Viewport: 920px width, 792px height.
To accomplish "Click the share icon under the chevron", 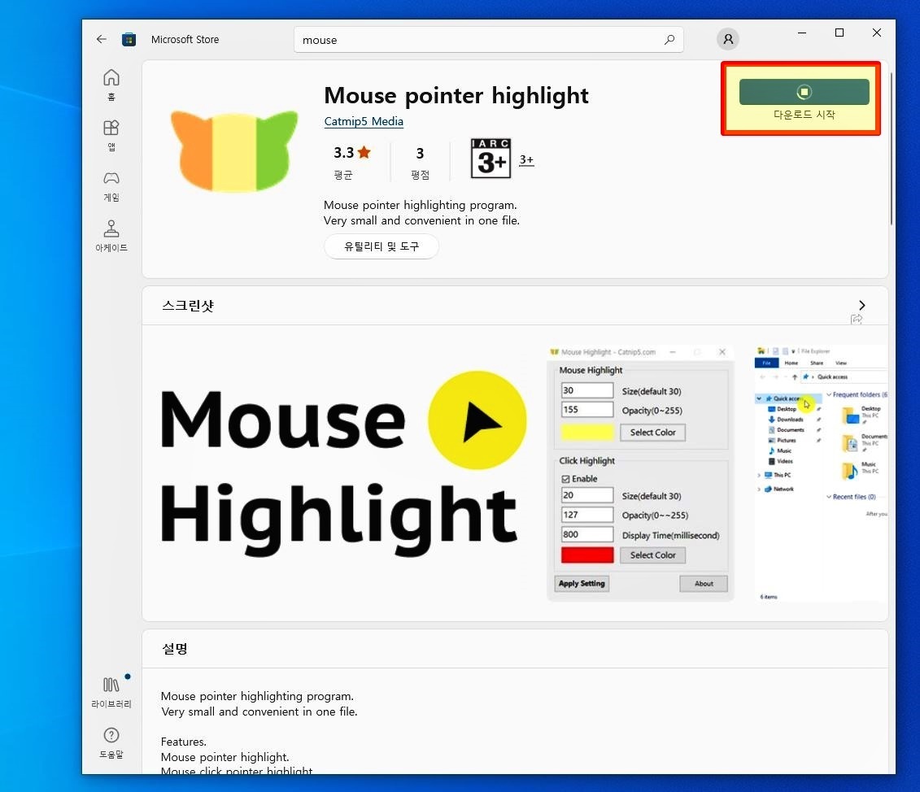I will pyautogui.click(x=857, y=319).
